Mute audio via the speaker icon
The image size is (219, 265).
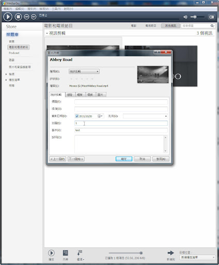(x=185, y=17)
